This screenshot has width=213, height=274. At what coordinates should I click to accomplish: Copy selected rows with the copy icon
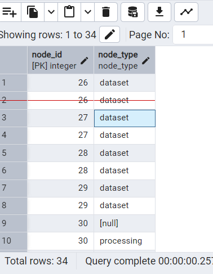coord(33,12)
